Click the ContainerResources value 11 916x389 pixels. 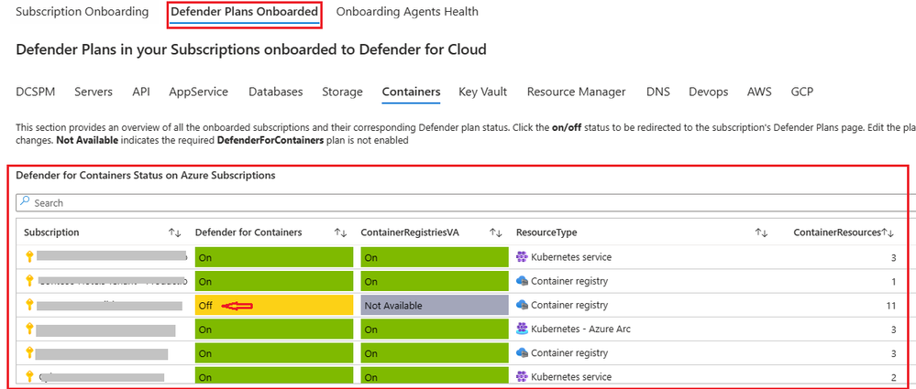(x=891, y=305)
